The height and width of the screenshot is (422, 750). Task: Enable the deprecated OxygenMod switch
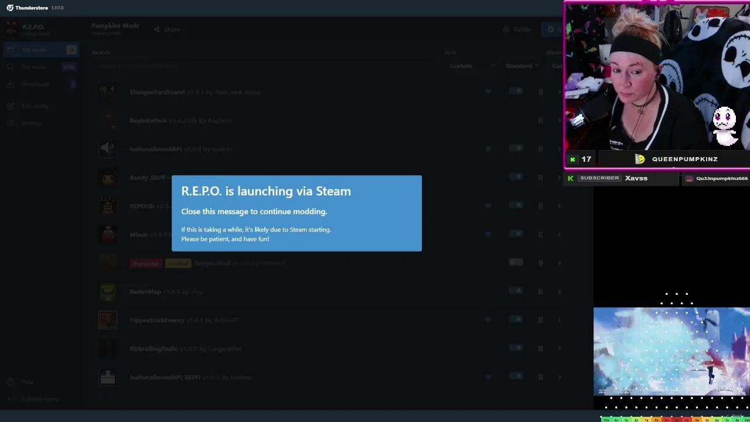(x=516, y=263)
